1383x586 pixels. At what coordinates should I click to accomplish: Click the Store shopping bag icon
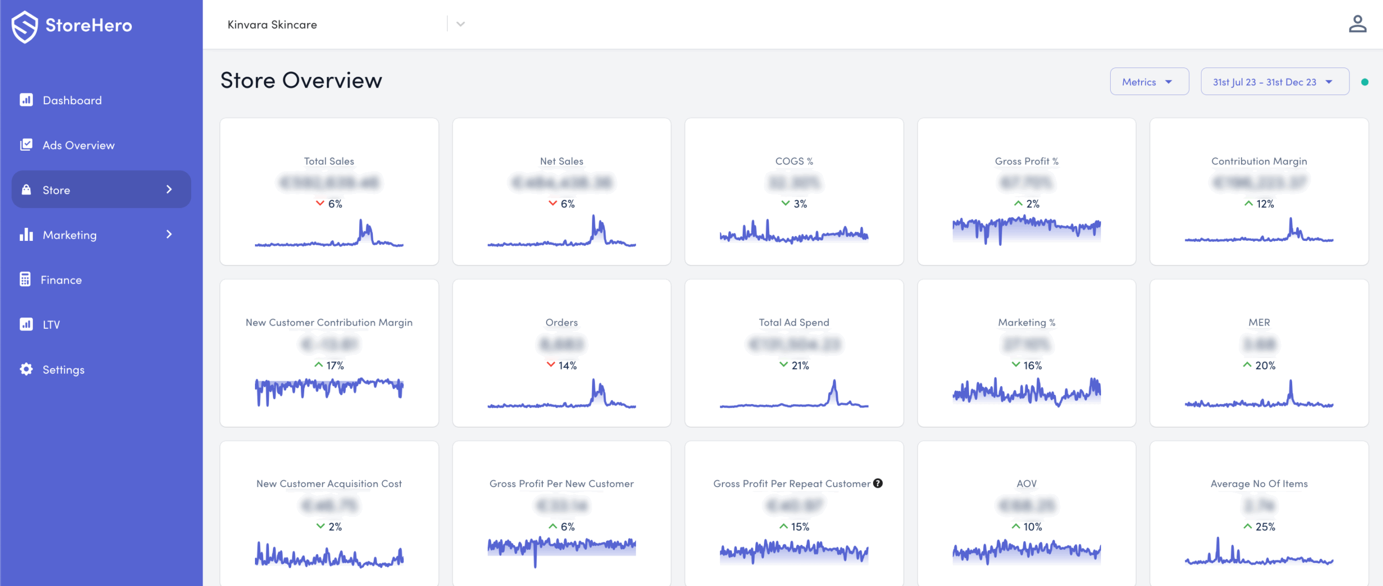pos(26,190)
